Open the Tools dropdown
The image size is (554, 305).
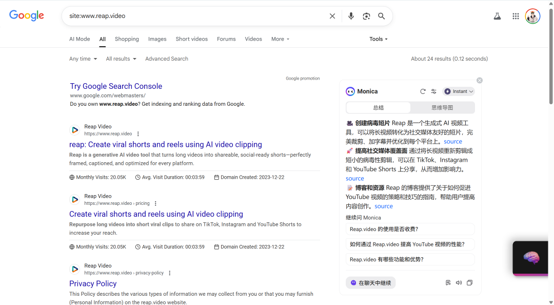point(379,39)
